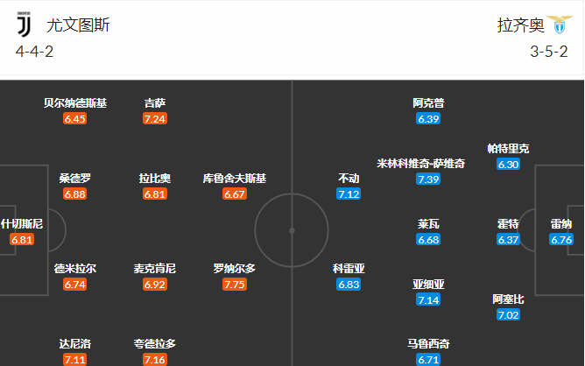Select midfielder 麦克肯尼

155,269
